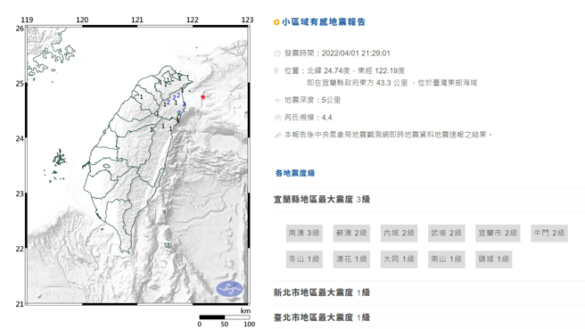Select the 頭城 1級 intensity tag
Image resolution: width=585 pixels, height=329 pixels.
click(494, 259)
